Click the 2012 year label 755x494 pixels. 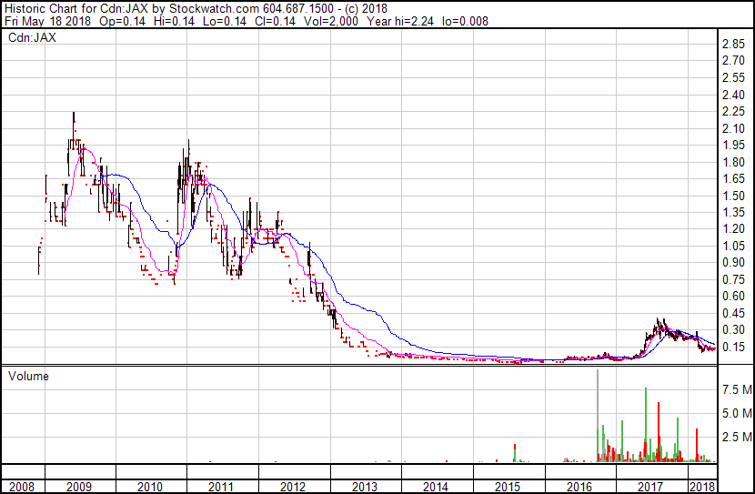[293, 486]
